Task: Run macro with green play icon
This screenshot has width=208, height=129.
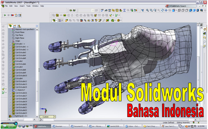Action: 5,15
